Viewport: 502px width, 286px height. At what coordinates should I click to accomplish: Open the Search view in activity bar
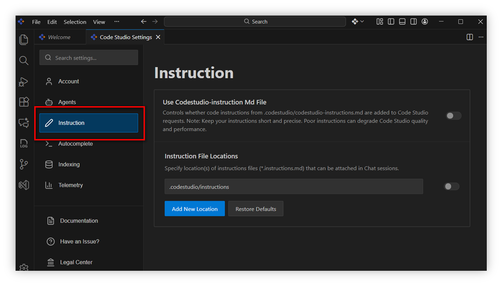(x=24, y=60)
